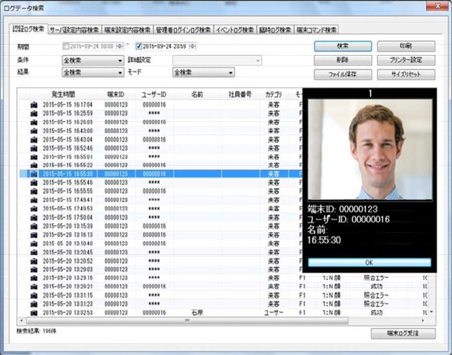Click camera icon for row 2015-05-15 16:26:03
This screenshot has width=452, height=355.
(x=34, y=122)
